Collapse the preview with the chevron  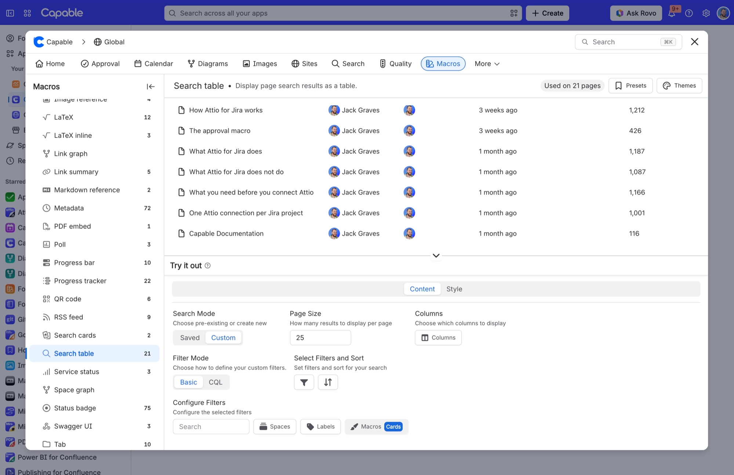point(436,256)
